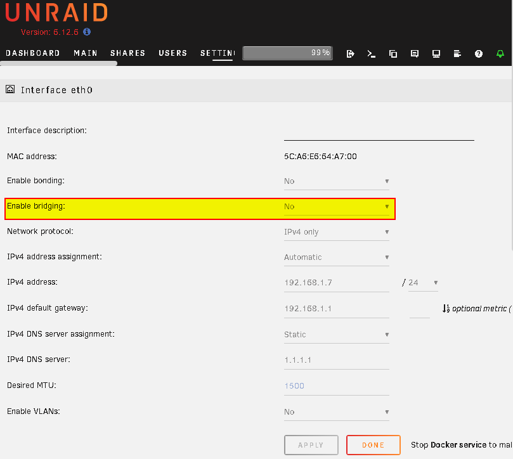Toggle the help question mark icon

pos(479,54)
